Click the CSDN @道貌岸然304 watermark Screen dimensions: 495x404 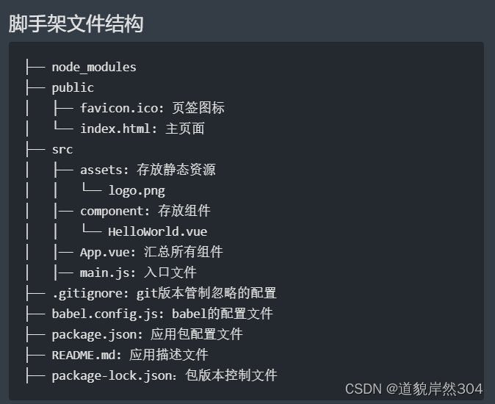414,389
